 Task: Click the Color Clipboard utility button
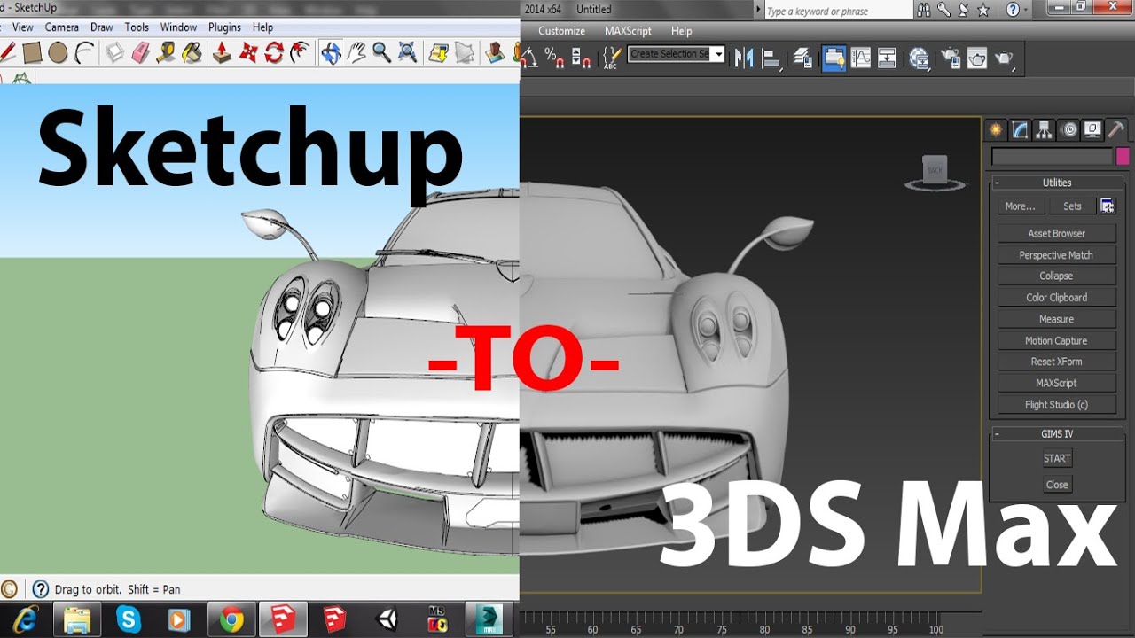[x=1056, y=298]
